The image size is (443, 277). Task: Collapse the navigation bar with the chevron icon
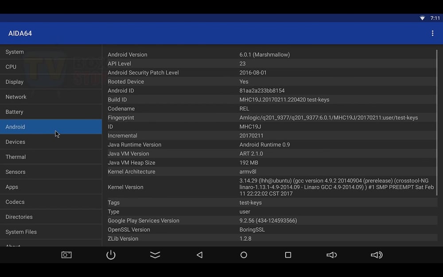click(x=155, y=255)
